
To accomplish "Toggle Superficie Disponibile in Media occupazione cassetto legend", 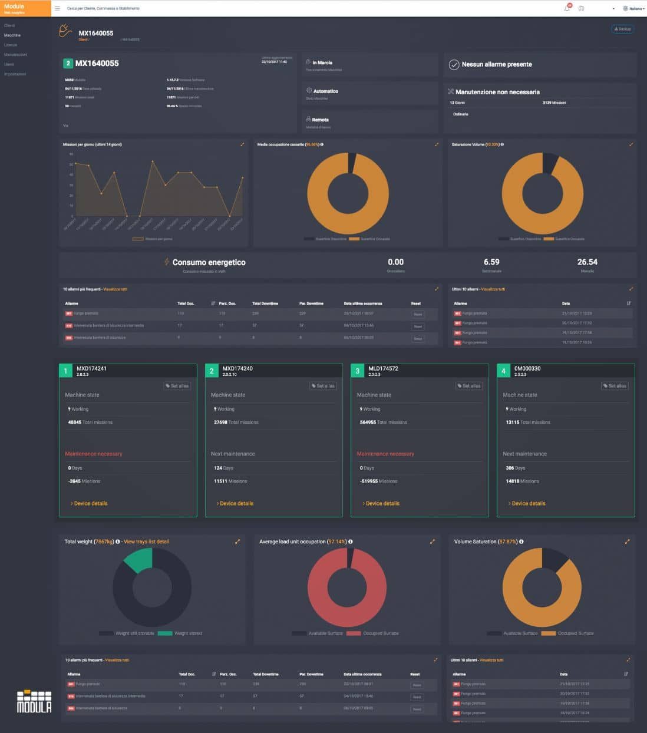I will (325, 239).
